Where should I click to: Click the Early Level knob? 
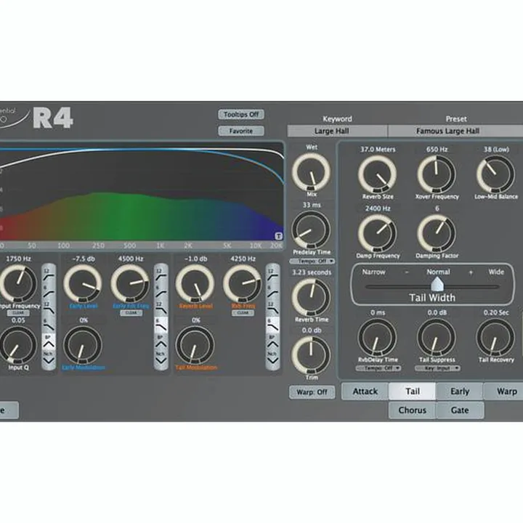coord(83,284)
